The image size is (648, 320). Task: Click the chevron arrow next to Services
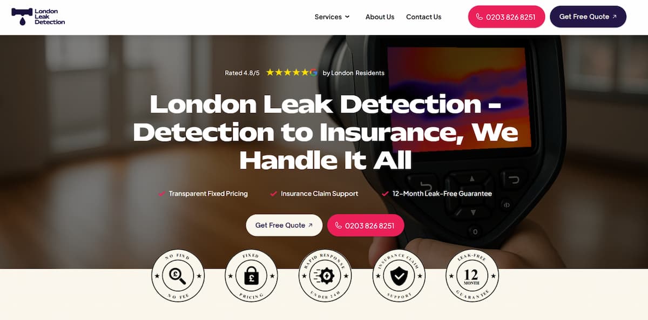[x=347, y=17]
